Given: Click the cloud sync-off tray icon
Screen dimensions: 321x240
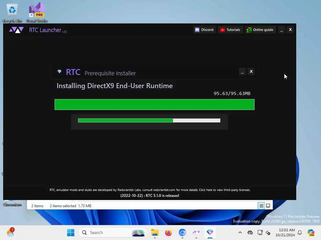Looking at the screenshot, I should (x=250, y=232).
